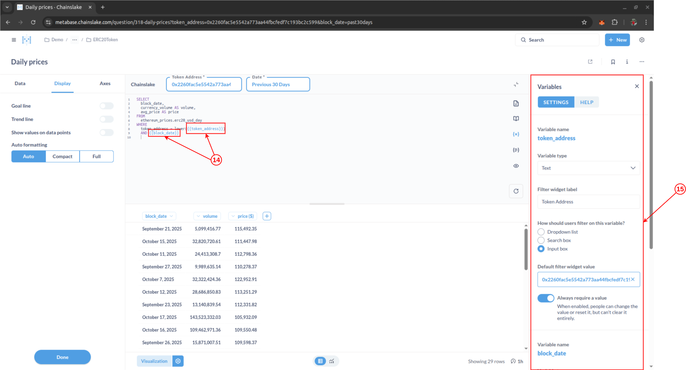Viewport: 686px width, 370px height.
Task: Click the Filter widget label field
Action: pos(588,201)
